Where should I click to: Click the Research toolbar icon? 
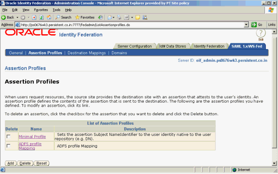coord(145,17)
